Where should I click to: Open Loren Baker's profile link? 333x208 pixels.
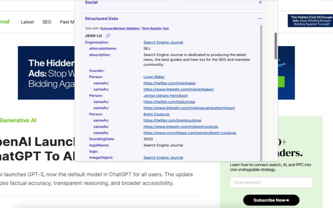point(154,77)
